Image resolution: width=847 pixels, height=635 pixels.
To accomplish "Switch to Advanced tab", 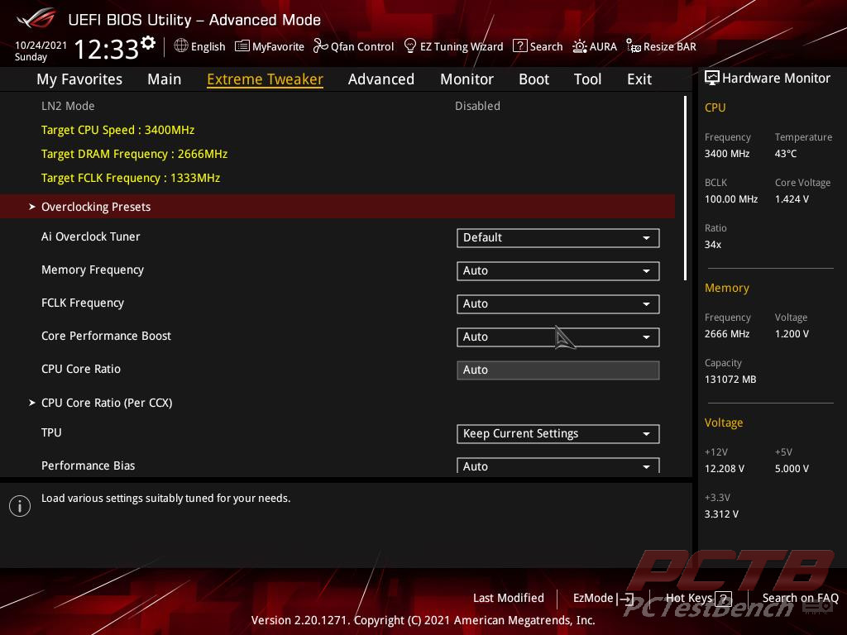I will (x=380, y=79).
